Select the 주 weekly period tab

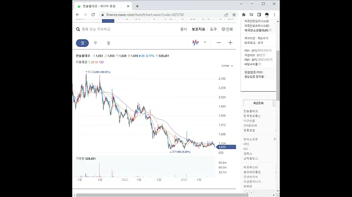(95, 43)
